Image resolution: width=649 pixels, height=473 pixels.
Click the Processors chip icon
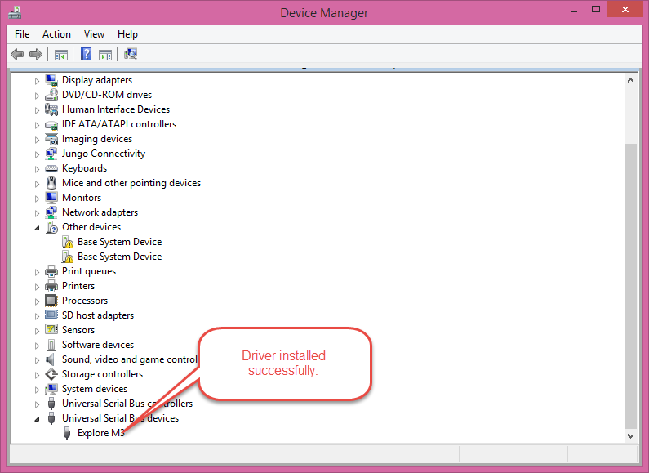pos(51,301)
